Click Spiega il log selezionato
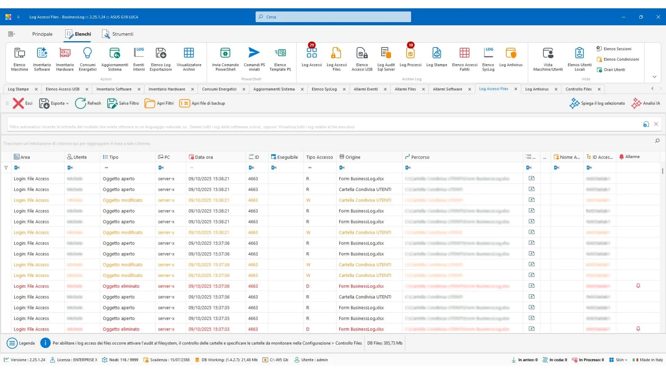The image size is (666, 374). coord(597,103)
